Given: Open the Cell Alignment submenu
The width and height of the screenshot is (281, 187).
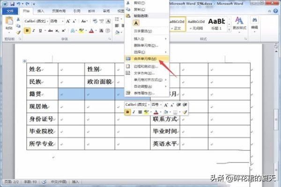Looking at the screenshot, I should (147, 79).
